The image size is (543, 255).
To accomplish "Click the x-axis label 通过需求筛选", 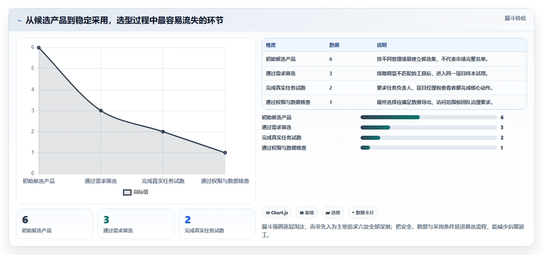I will pyautogui.click(x=101, y=181).
